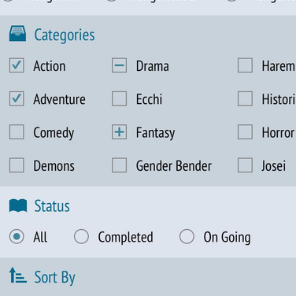Click the Categories inbox tray icon
The width and height of the screenshot is (296, 296).
(x=17, y=33)
